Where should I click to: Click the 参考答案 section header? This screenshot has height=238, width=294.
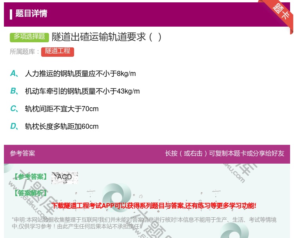click(22, 153)
